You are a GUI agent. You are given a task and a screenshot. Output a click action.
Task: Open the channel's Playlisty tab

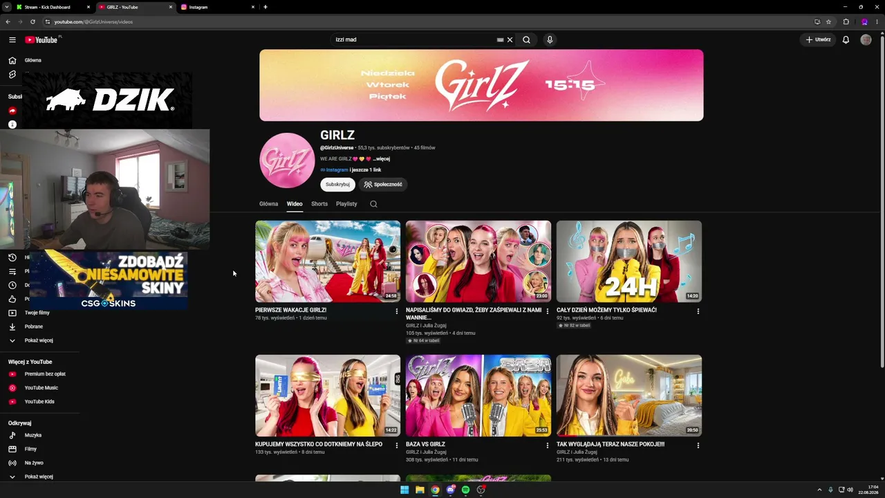coord(346,204)
